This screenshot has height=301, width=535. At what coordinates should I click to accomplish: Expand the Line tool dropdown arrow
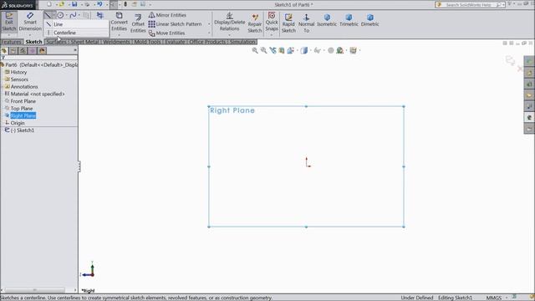coord(53,15)
